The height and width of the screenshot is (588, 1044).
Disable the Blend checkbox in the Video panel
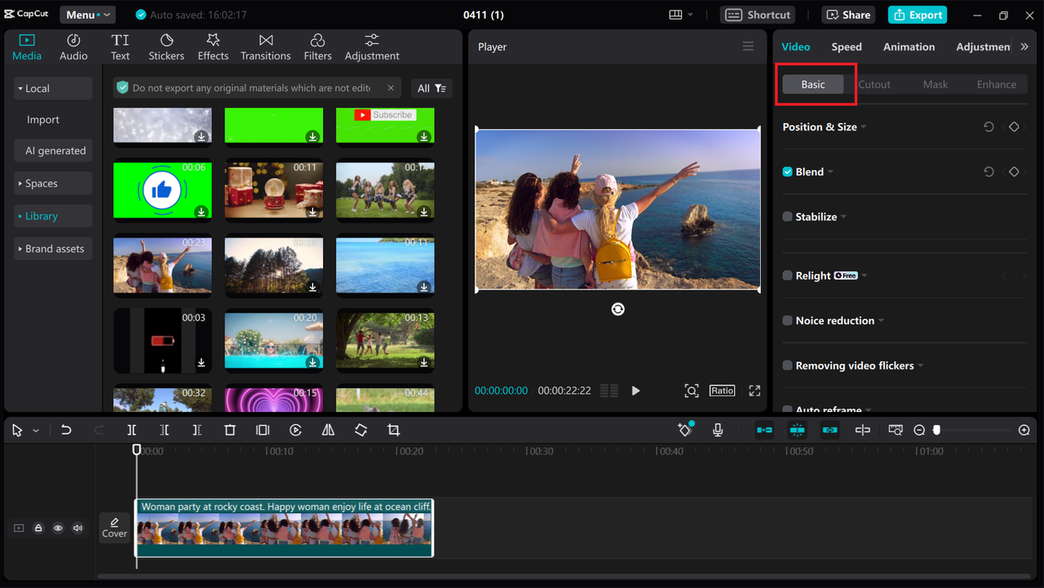tap(786, 171)
